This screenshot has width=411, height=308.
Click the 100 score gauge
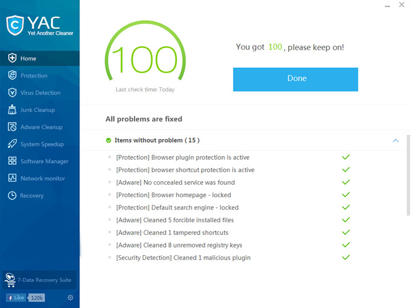(x=145, y=61)
